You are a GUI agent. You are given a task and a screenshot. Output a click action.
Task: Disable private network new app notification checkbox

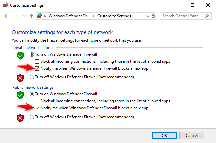tap(37, 68)
